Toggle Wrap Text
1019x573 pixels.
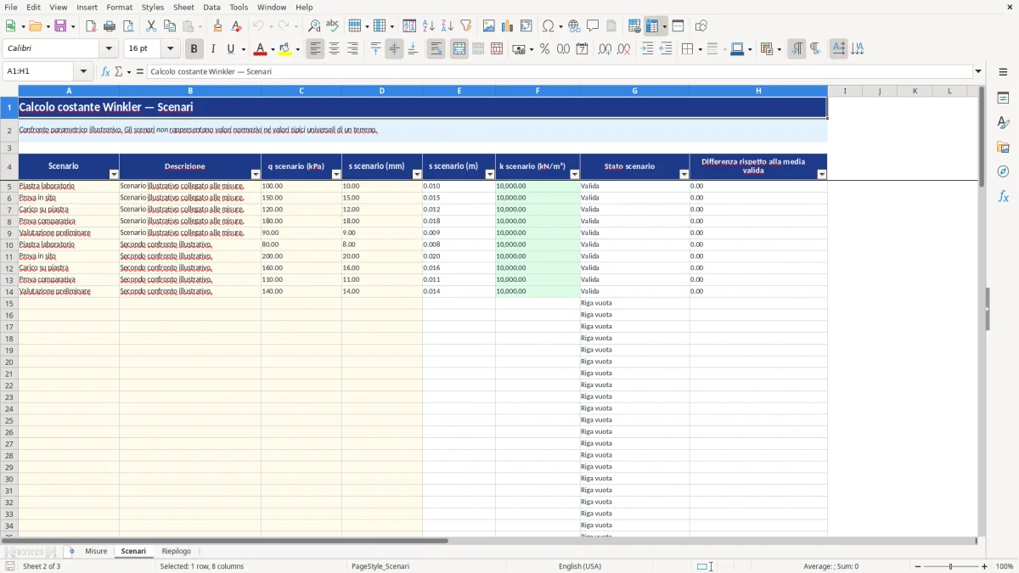click(x=436, y=49)
